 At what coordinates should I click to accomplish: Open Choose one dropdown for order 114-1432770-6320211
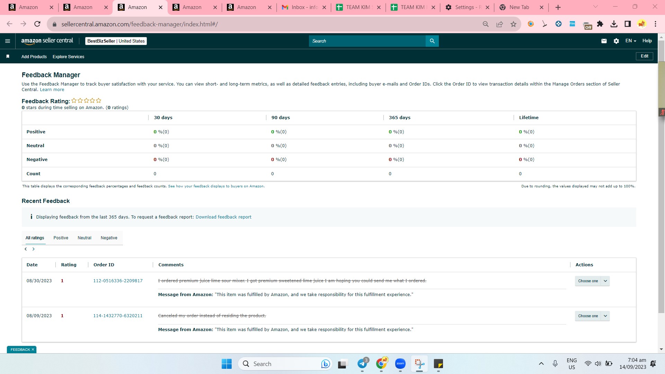[x=592, y=316]
